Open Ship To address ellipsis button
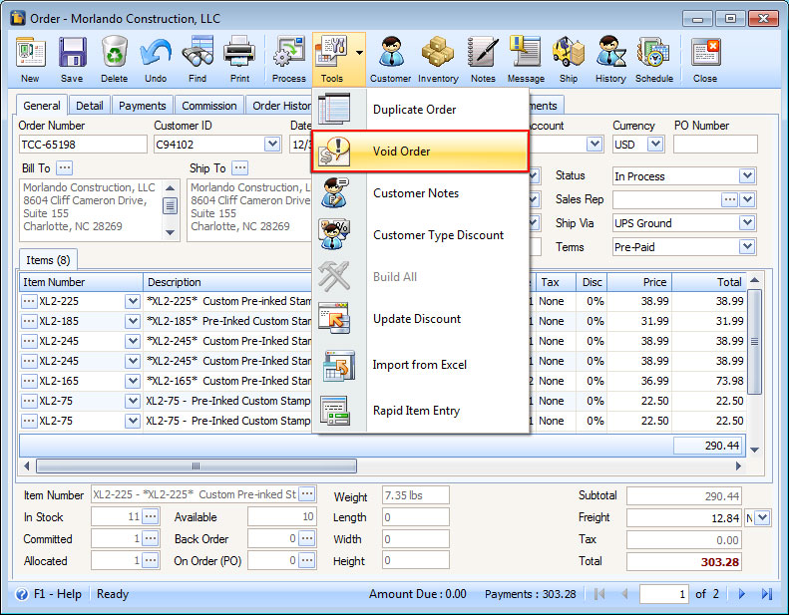 [240, 167]
